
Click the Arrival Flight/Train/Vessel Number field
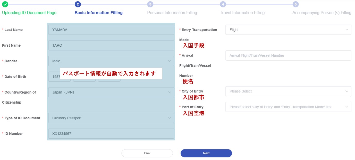pos(288,56)
